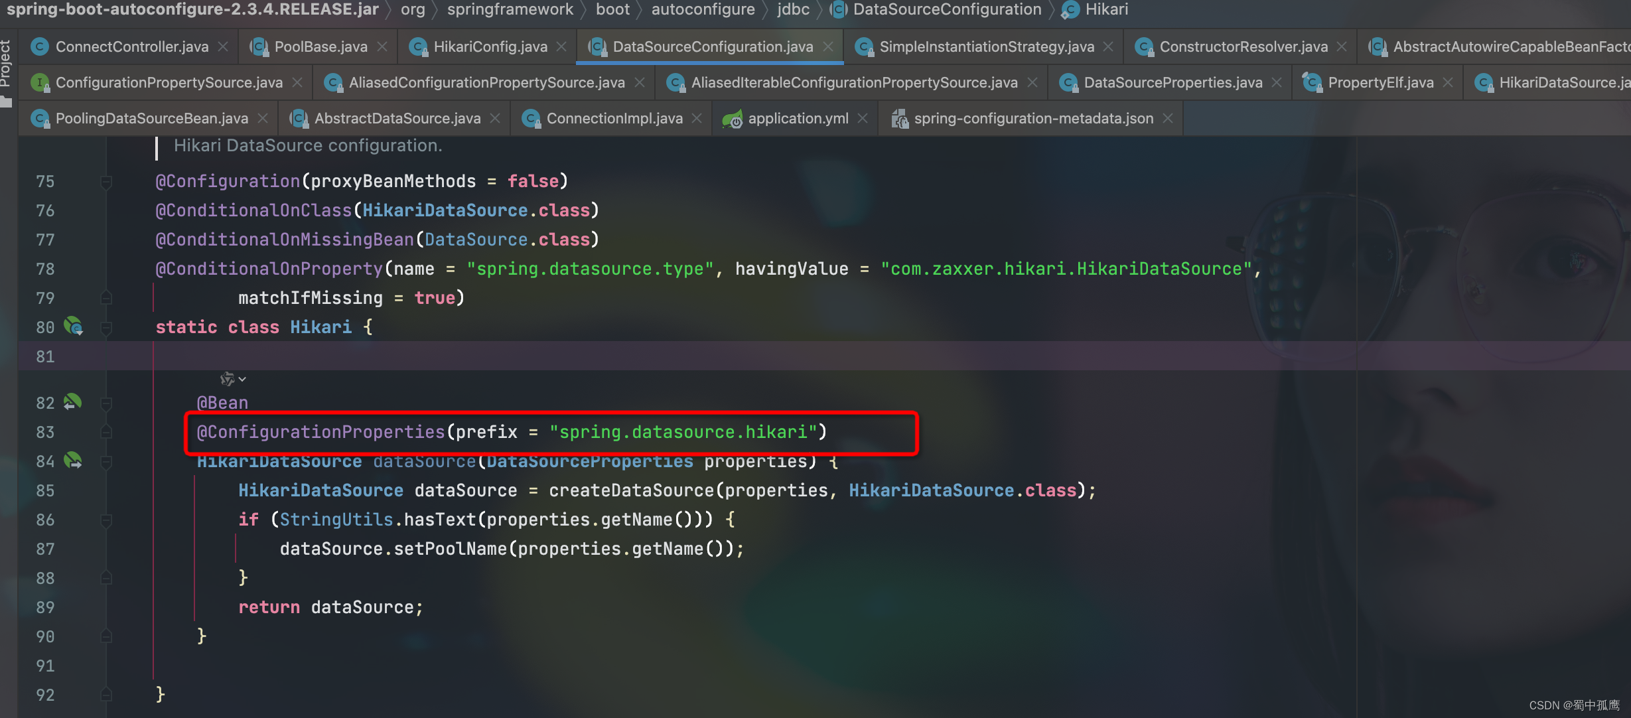Switch to the DataSourceProperties.java tab
Viewport: 1631px width, 718px height.
click(1172, 82)
